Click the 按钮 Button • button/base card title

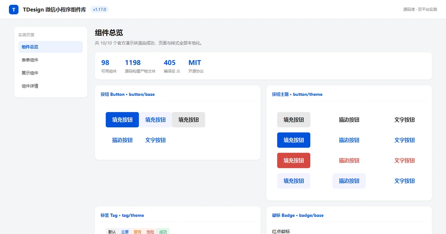(x=127, y=94)
